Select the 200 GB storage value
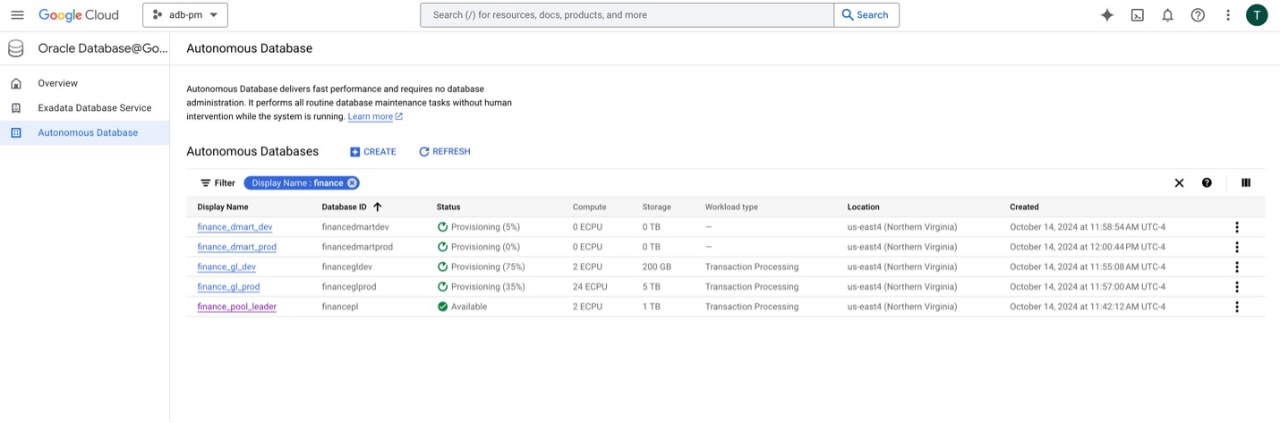The width and height of the screenshot is (1280, 423). (x=656, y=266)
